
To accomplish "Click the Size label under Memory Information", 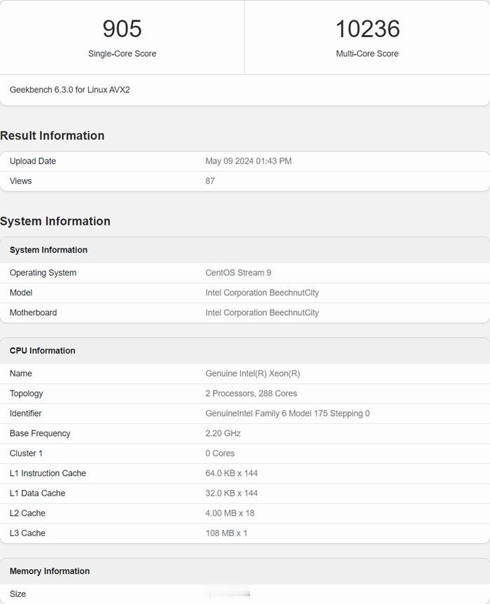I will [17, 594].
